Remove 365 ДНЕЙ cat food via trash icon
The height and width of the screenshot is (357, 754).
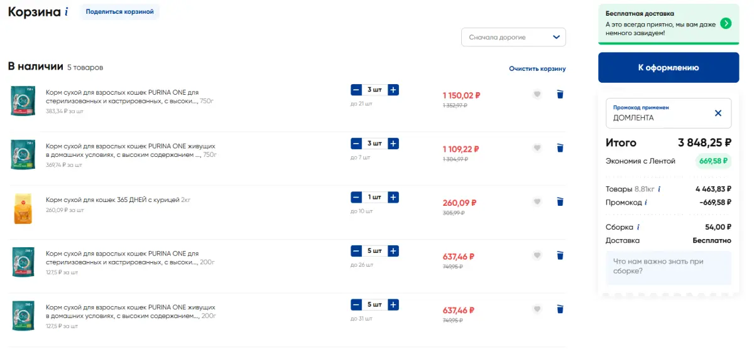(x=560, y=201)
